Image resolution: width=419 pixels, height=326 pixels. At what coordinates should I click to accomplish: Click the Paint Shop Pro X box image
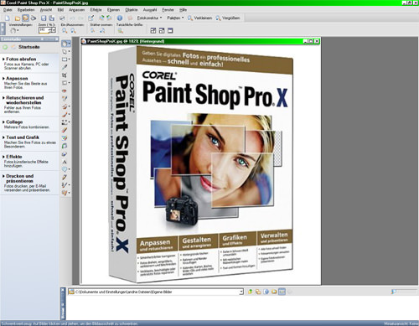tap(200, 165)
